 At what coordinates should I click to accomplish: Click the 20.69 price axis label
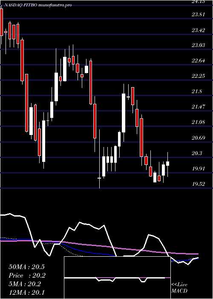[x=199, y=138]
